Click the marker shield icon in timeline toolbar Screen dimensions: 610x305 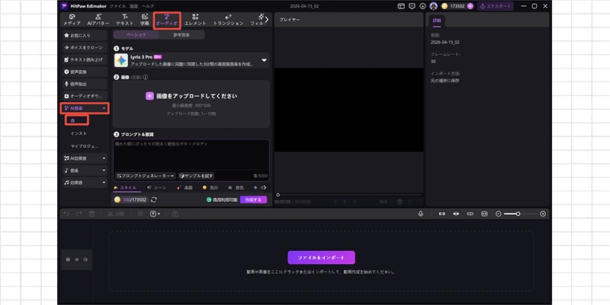tap(140, 213)
